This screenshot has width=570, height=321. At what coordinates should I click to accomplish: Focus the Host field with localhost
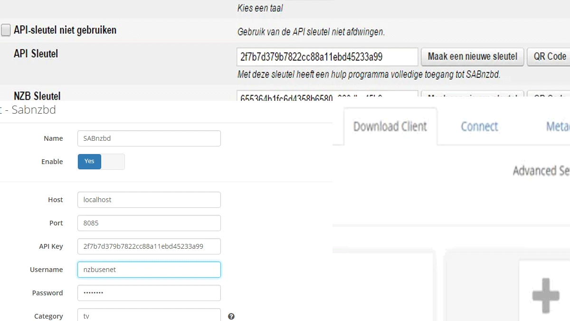click(x=149, y=200)
